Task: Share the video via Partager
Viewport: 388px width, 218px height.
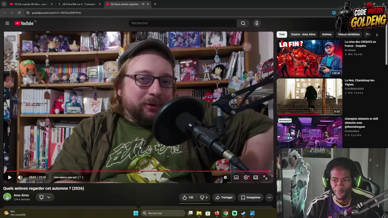Action: click(224, 197)
